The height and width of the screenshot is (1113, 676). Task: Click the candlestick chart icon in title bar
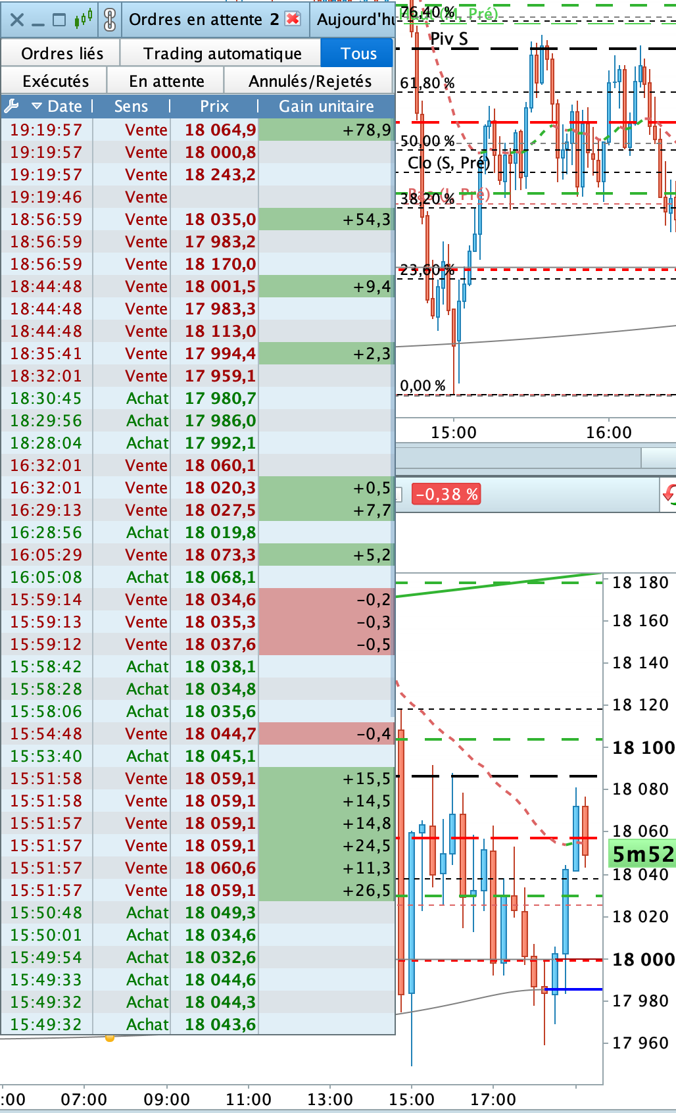click(84, 19)
